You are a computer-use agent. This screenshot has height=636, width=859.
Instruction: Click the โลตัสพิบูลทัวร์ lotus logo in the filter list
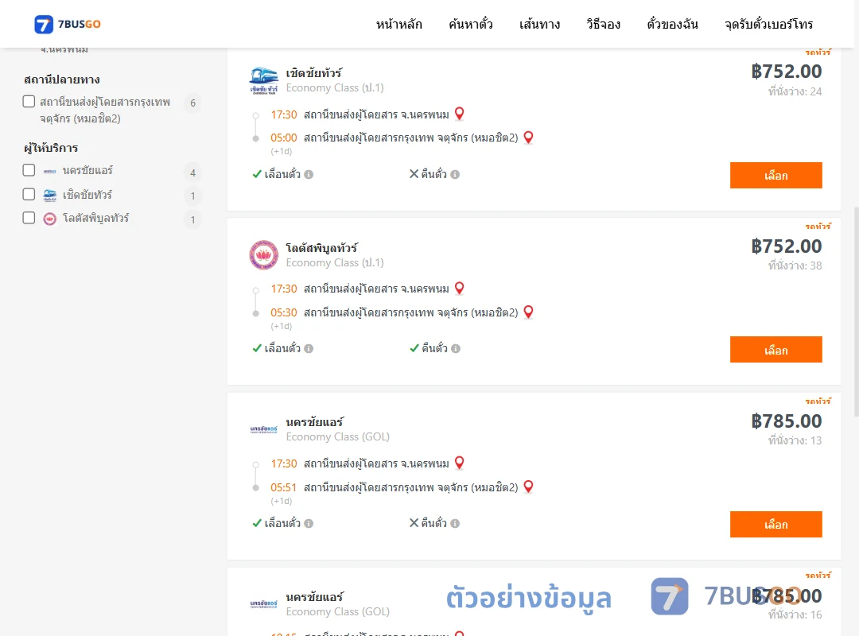[50, 219]
